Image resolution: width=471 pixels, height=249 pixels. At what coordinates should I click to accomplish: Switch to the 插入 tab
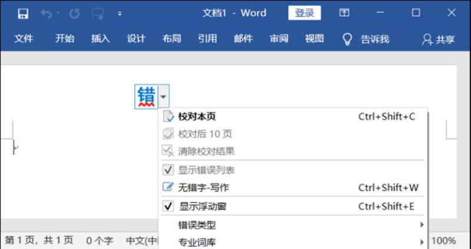[x=100, y=39]
